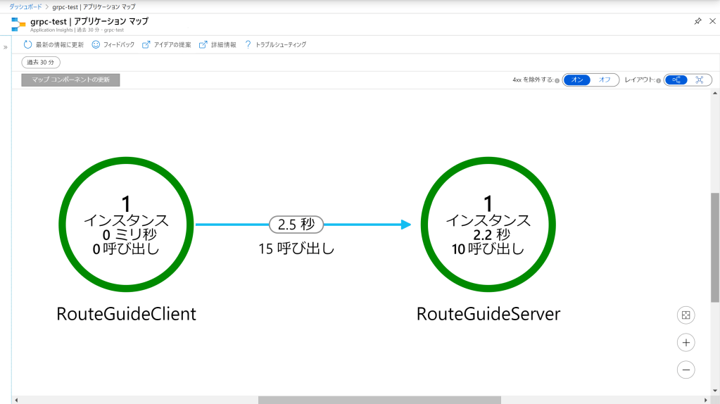This screenshot has width=720, height=404.
Task: Set 4xx exclusion to オン
Action: pyautogui.click(x=577, y=80)
